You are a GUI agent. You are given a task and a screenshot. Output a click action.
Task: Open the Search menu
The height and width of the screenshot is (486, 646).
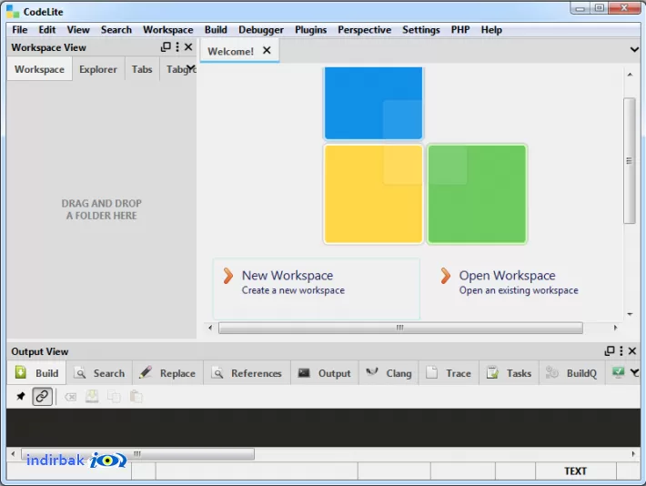(x=116, y=30)
